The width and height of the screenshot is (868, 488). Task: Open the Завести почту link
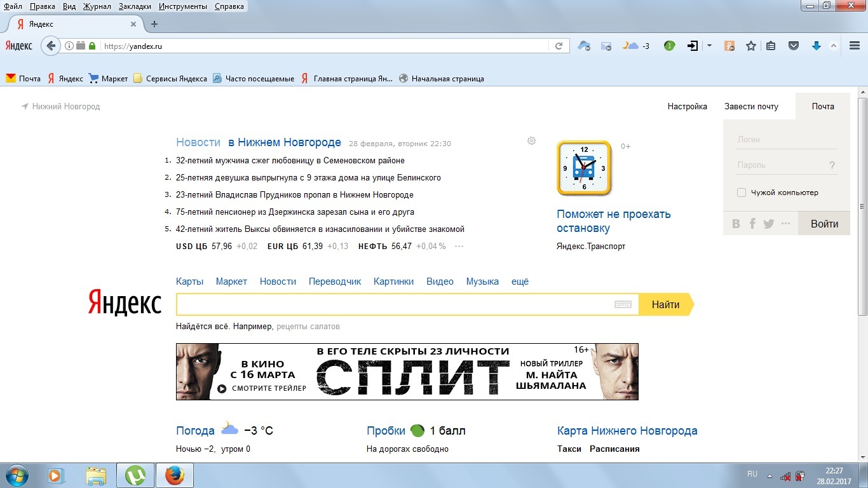click(751, 107)
